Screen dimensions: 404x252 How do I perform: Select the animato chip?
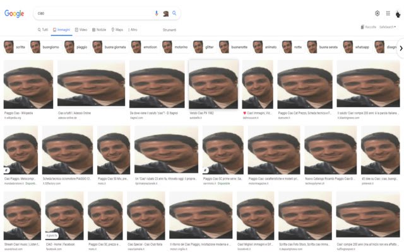265,47
